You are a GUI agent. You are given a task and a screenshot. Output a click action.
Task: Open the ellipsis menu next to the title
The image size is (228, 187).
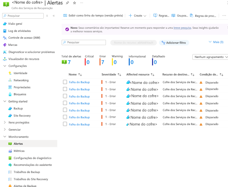point(82,3)
